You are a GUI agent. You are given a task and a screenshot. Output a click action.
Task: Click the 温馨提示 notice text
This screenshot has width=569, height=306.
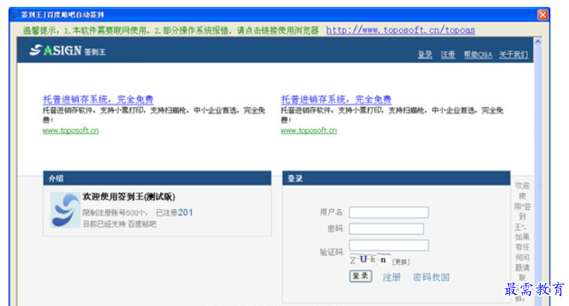(x=171, y=30)
